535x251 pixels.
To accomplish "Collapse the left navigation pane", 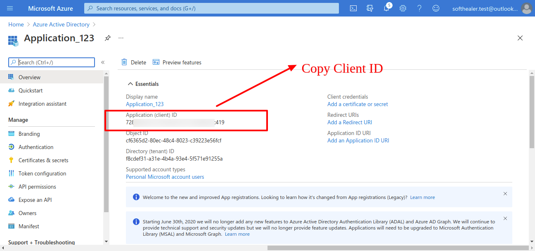I will [x=103, y=62].
